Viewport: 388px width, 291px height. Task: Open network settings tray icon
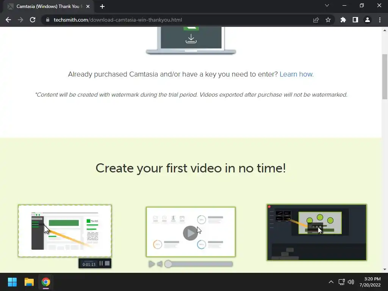pyautogui.click(x=342, y=282)
